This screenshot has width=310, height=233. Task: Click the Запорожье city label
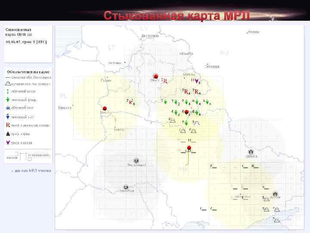(x=242, y=197)
